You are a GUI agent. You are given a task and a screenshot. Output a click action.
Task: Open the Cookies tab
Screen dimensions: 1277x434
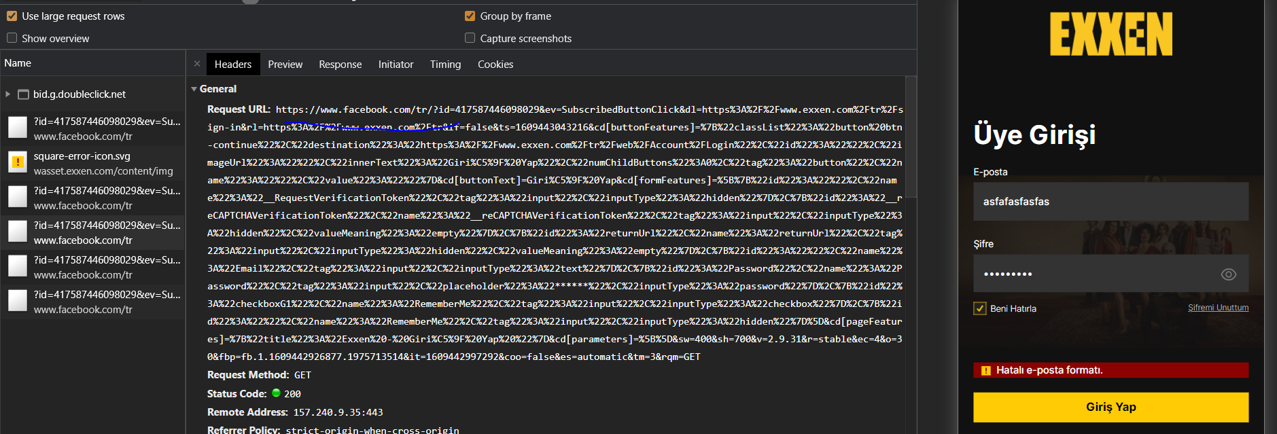click(495, 65)
